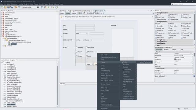Viewport: 196px width, 110px height.
Task: Click the background color swatch property
Action: point(175,56)
